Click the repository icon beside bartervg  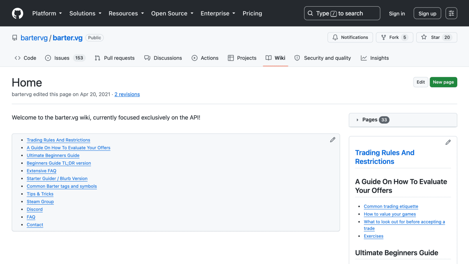[x=15, y=38]
